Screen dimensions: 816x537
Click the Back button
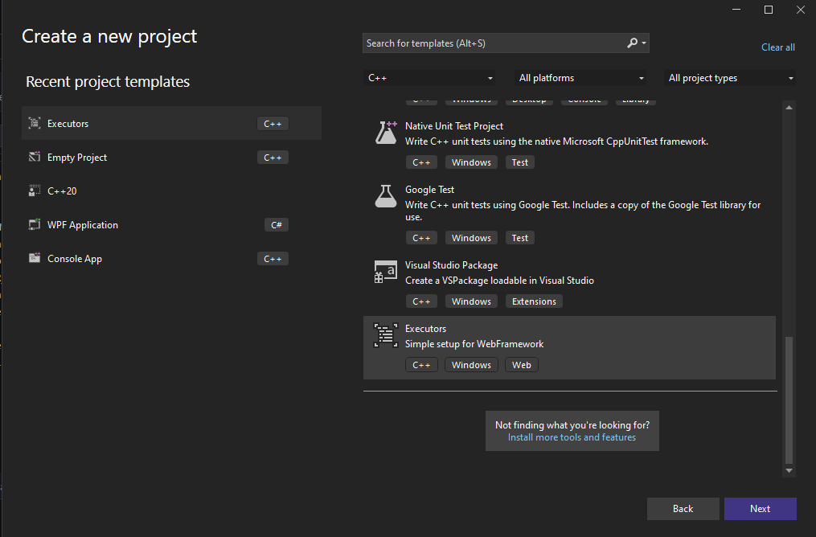[683, 509]
